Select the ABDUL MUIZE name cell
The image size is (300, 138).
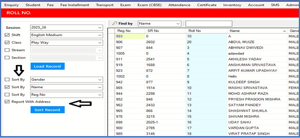pos(257,42)
